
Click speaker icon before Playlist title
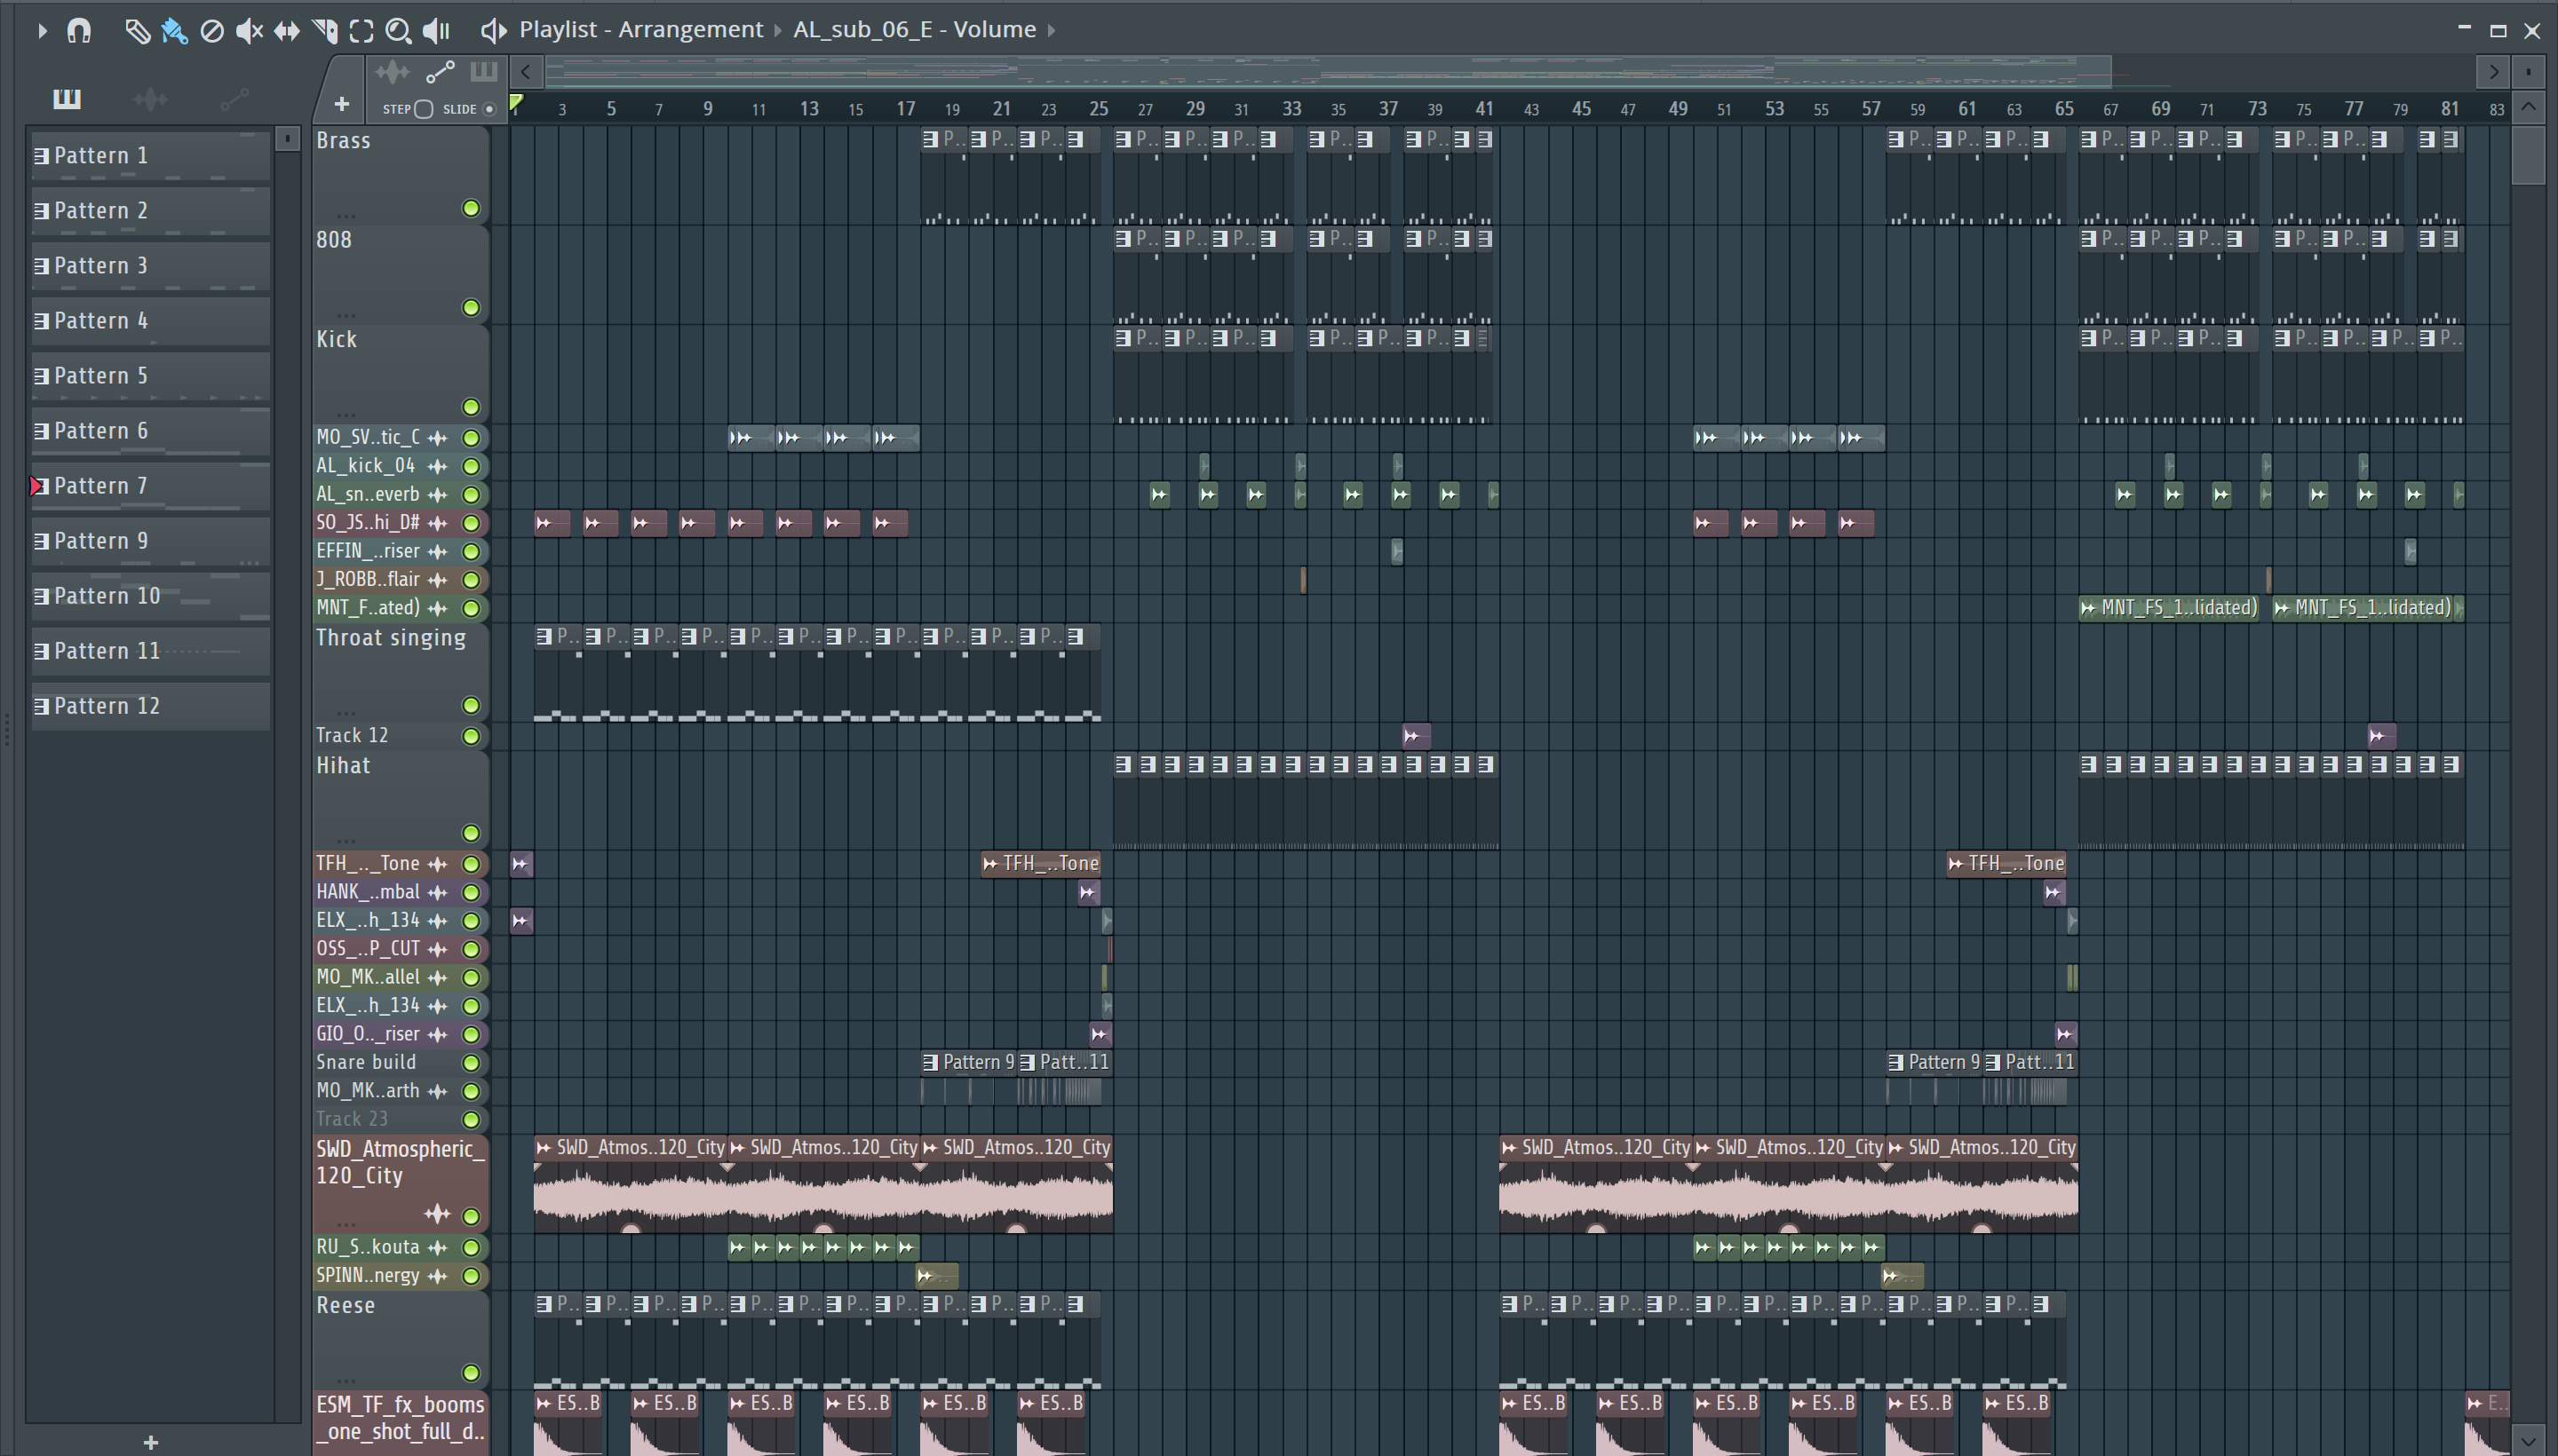pos(493,30)
